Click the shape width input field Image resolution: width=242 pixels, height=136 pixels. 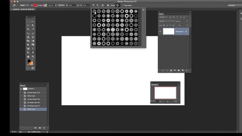[x=72, y=5]
